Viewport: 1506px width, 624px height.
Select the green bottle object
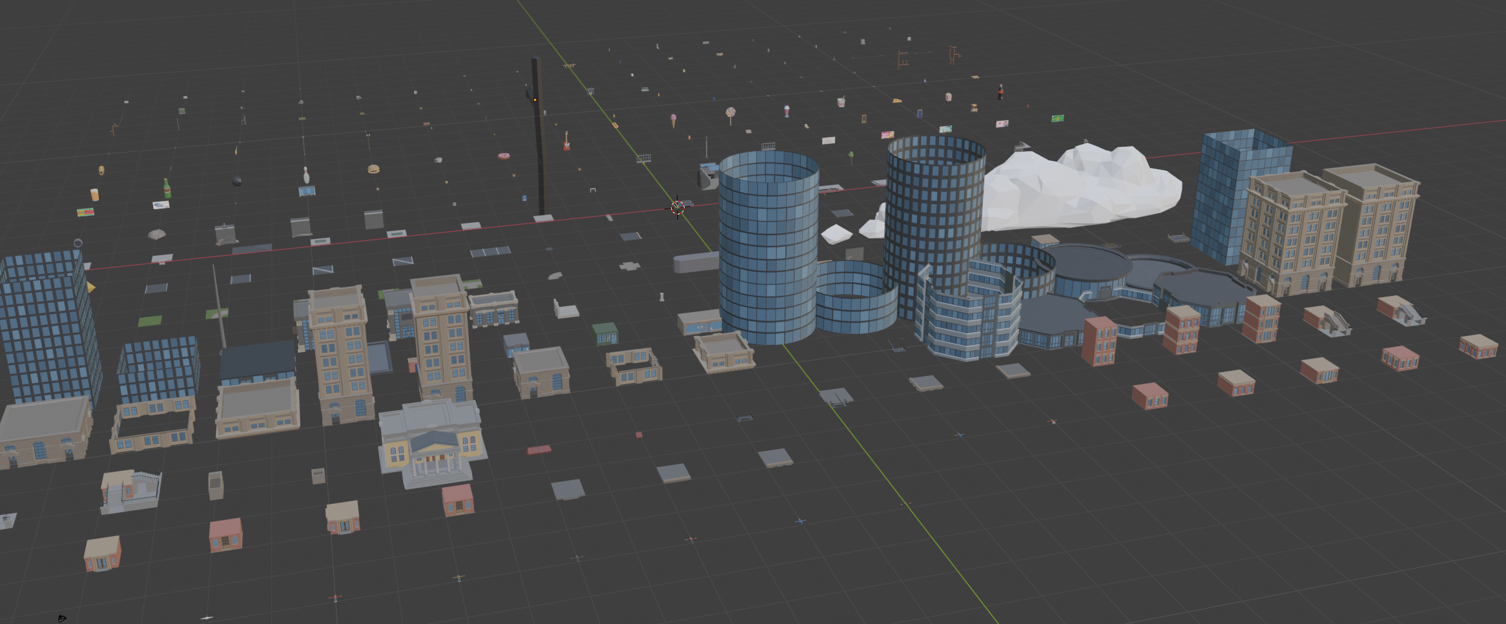tap(167, 188)
